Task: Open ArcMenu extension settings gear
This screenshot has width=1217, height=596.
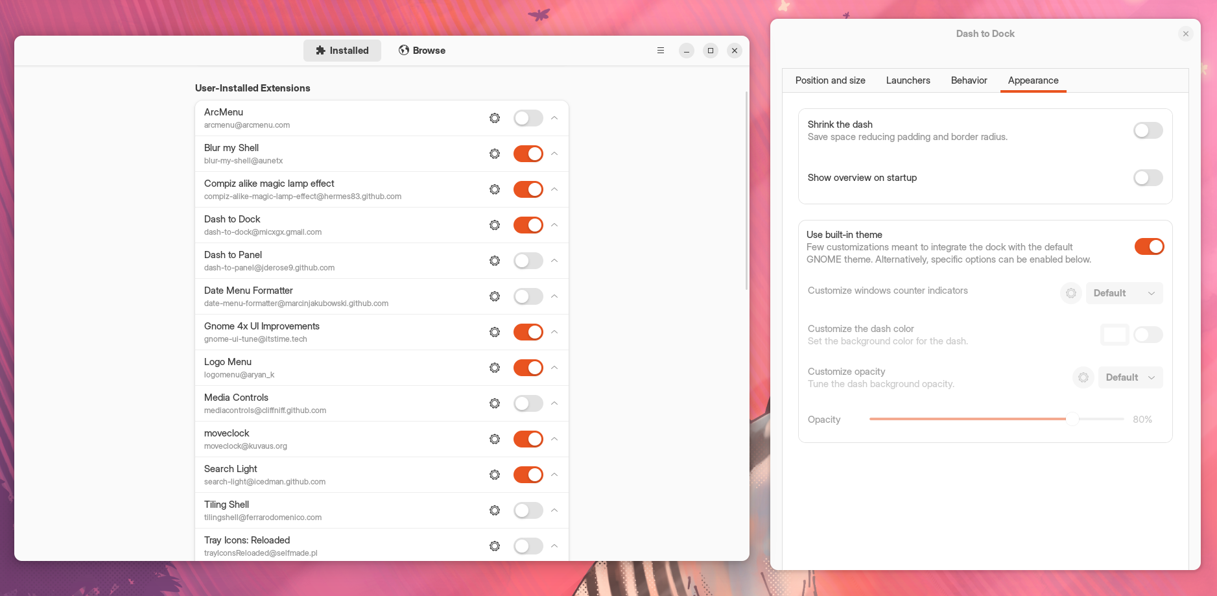Action: tap(495, 118)
